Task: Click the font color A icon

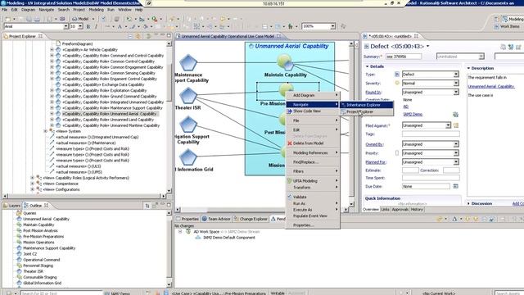Action: (x=120, y=26)
